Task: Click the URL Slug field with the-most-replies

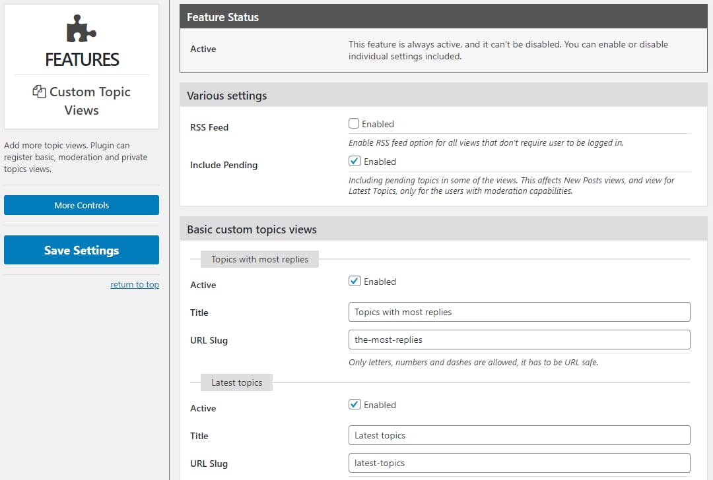Action: coord(520,340)
